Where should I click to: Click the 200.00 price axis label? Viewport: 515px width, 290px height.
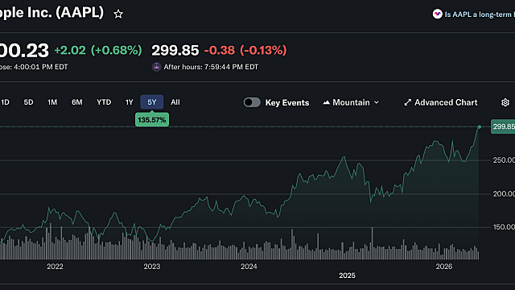click(x=504, y=194)
